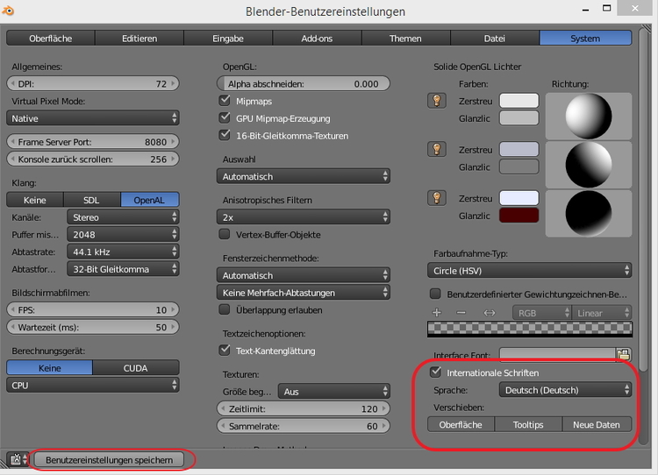Viewport: 658px width, 475px height.
Task: Switch to the Editieren tab
Action: pyautogui.click(x=139, y=39)
